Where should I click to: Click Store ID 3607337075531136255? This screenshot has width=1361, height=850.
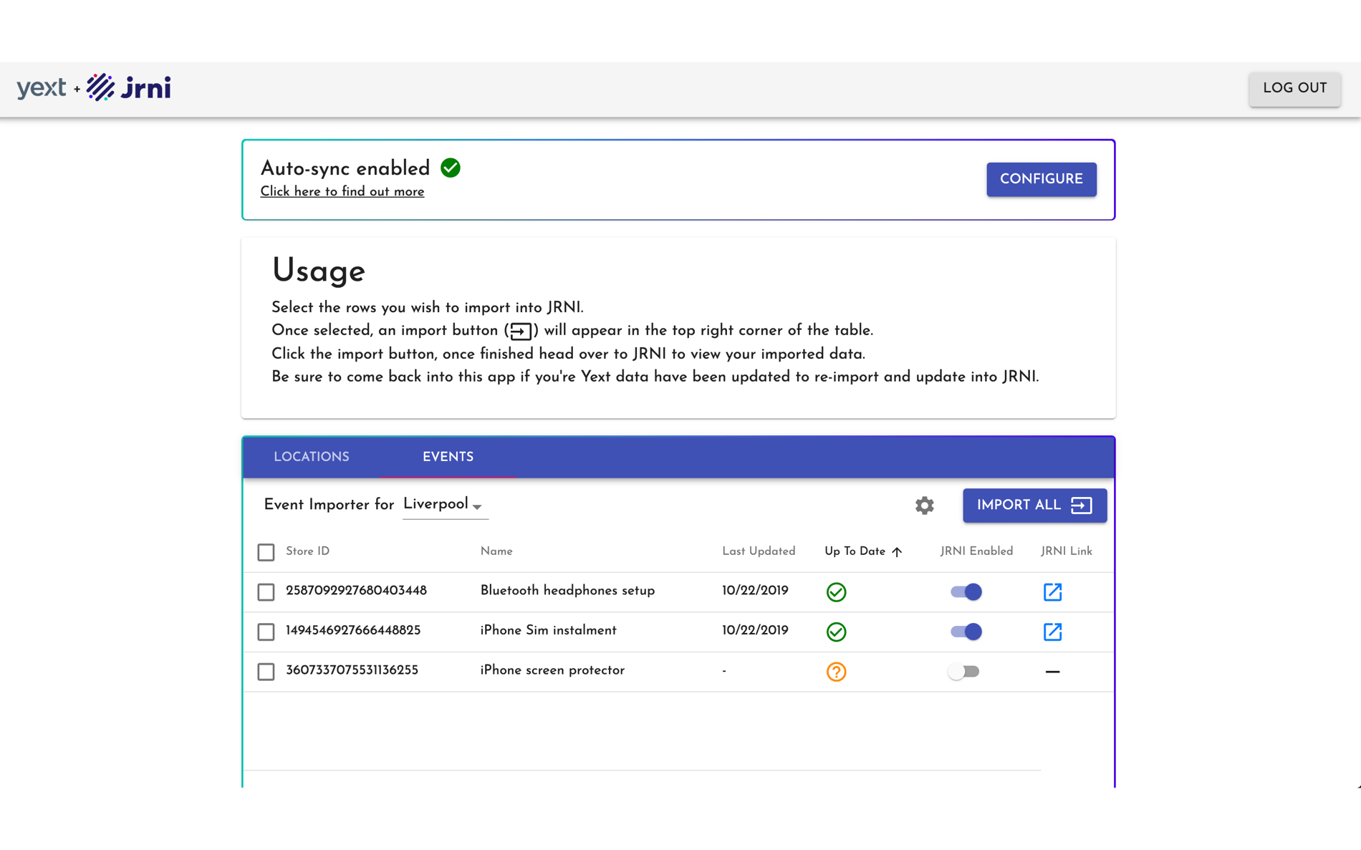click(352, 671)
